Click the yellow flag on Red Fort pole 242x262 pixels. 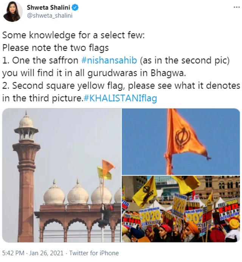click(x=104, y=173)
